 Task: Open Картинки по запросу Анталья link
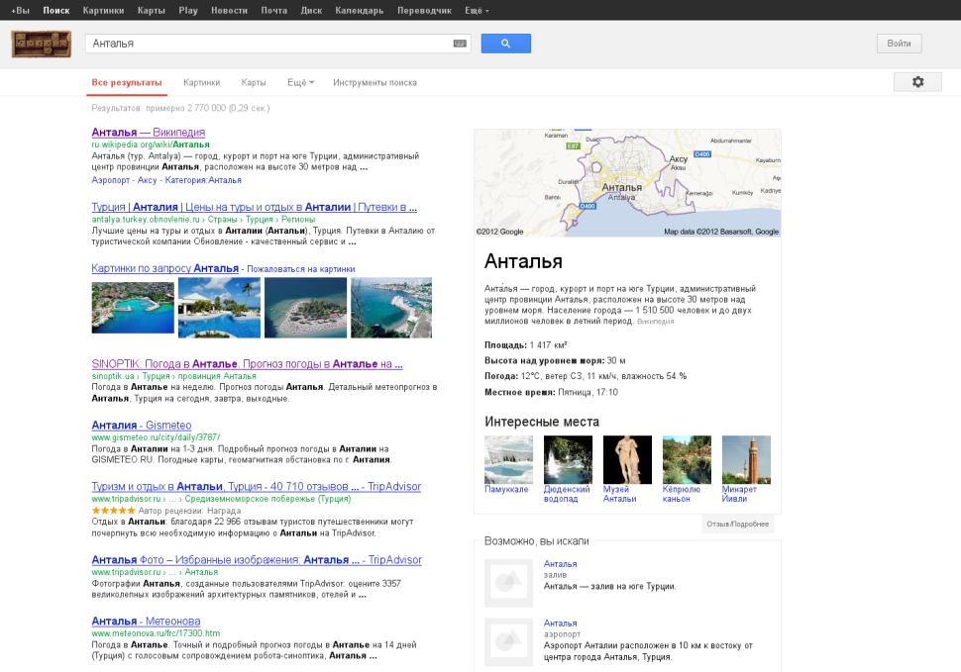[164, 268]
